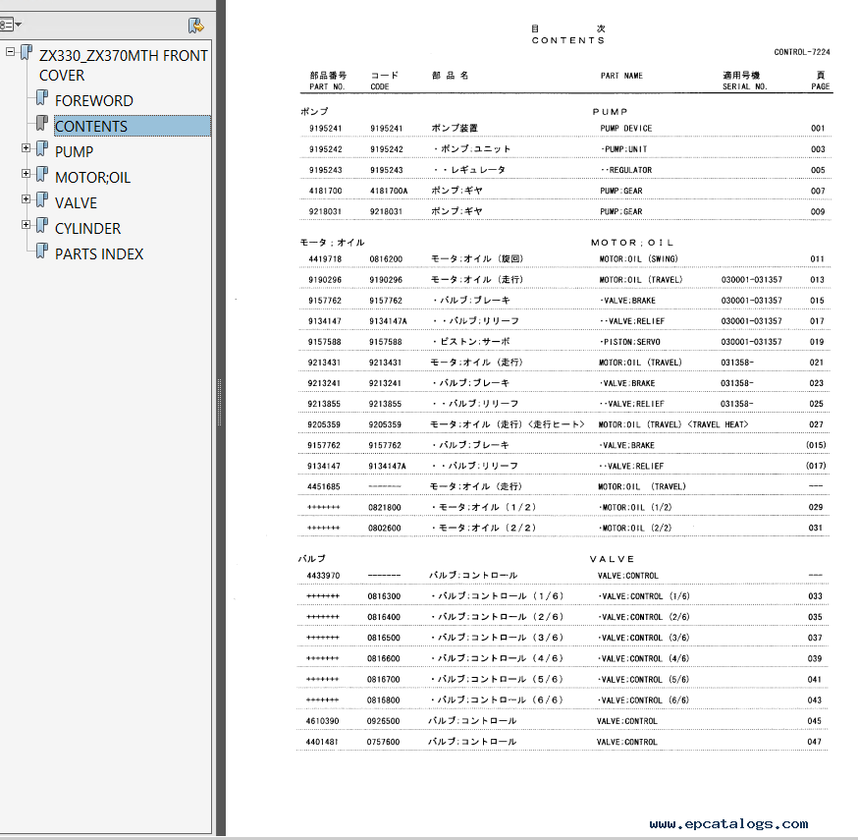
Task: Click the PART NAME column header
Action: pos(621,76)
